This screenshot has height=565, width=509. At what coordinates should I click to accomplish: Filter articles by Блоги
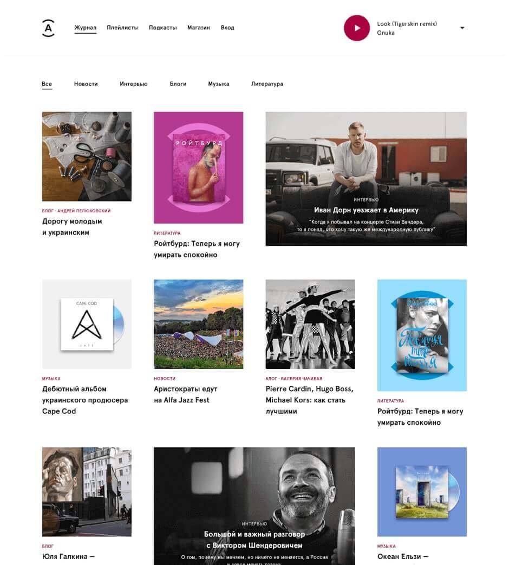pos(178,84)
